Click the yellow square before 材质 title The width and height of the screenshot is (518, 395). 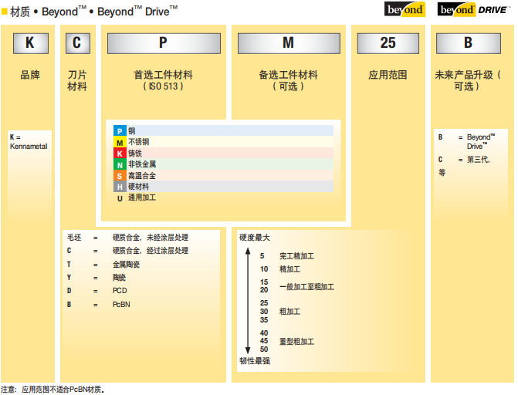pyautogui.click(x=5, y=10)
